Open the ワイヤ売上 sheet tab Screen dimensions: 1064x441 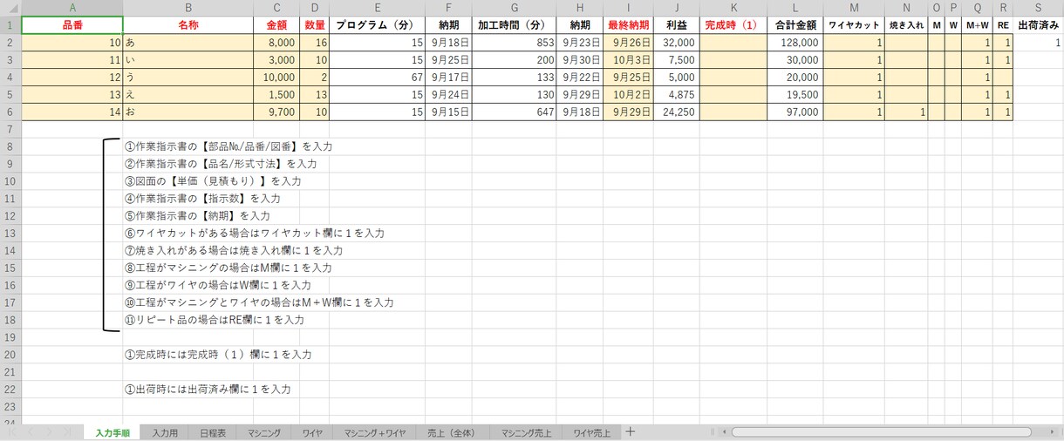tap(591, 432)
